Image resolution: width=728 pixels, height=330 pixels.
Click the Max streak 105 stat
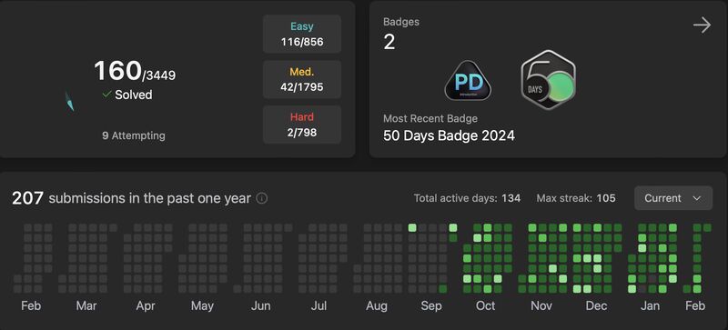point(576,199)
